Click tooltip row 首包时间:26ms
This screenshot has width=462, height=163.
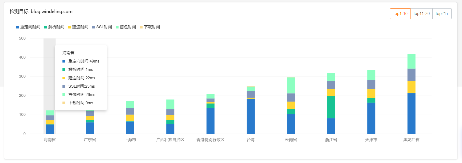click(79, 95)
